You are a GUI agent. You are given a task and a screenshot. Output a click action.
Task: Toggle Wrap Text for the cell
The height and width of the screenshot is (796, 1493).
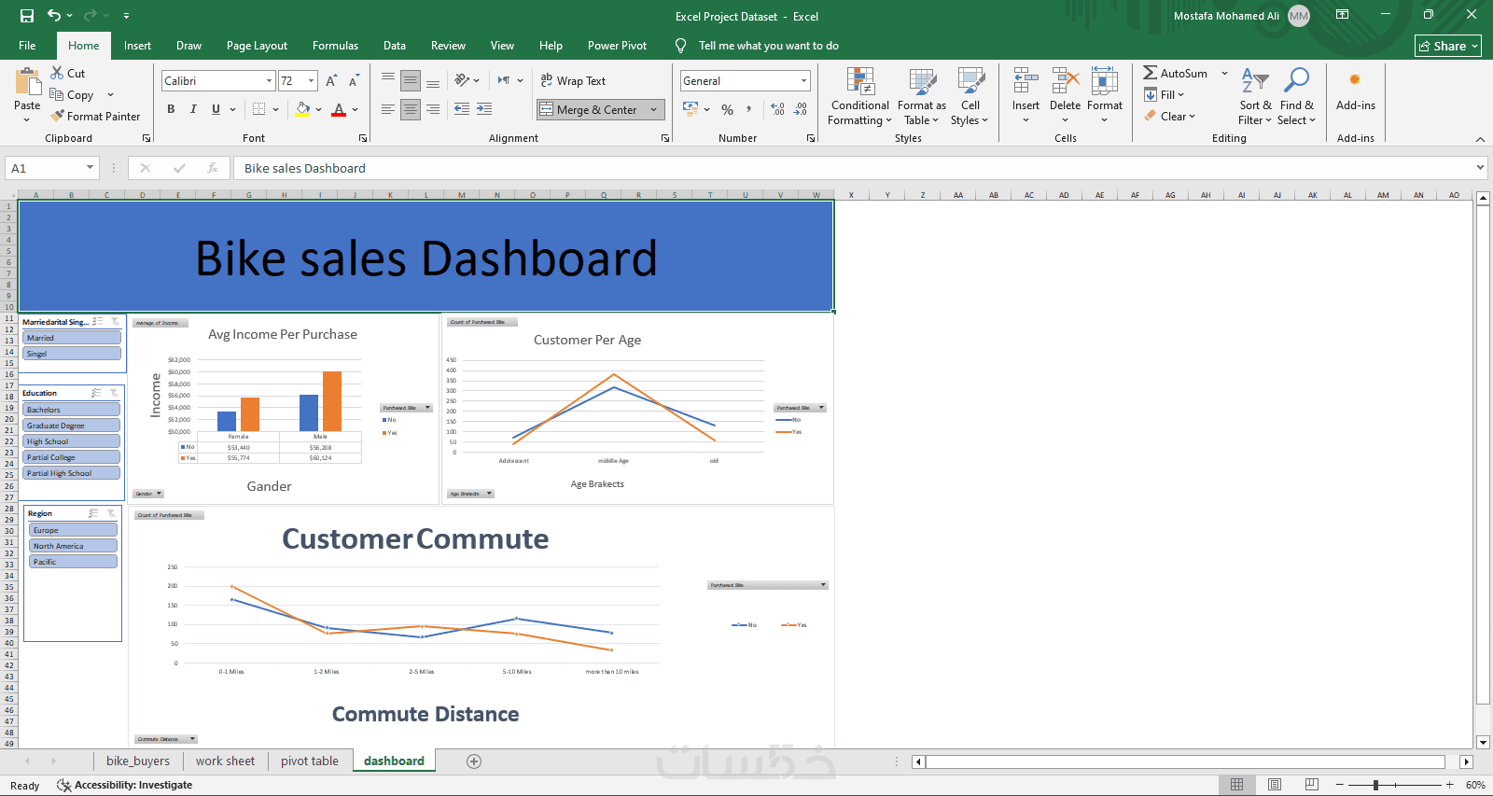click(x=573, y=81)
